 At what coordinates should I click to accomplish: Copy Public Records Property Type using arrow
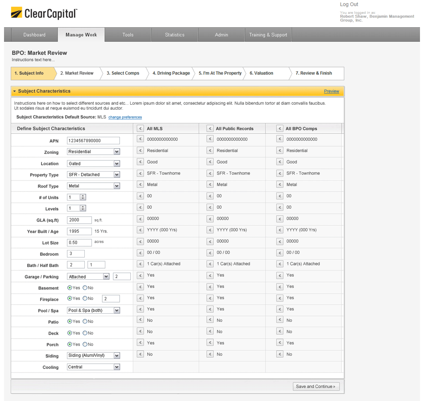tap(210, 173)
